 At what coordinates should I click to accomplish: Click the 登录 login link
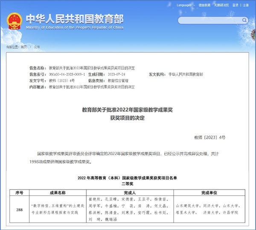(236, 6)
